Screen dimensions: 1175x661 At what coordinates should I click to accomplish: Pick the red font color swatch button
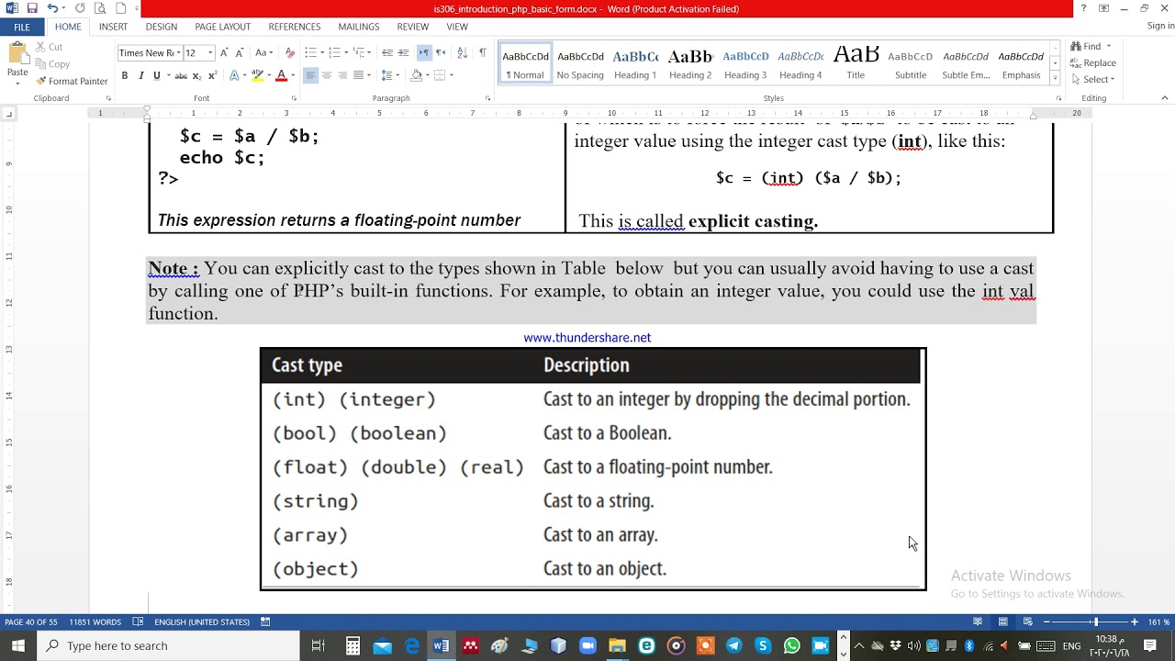[282, 75]
